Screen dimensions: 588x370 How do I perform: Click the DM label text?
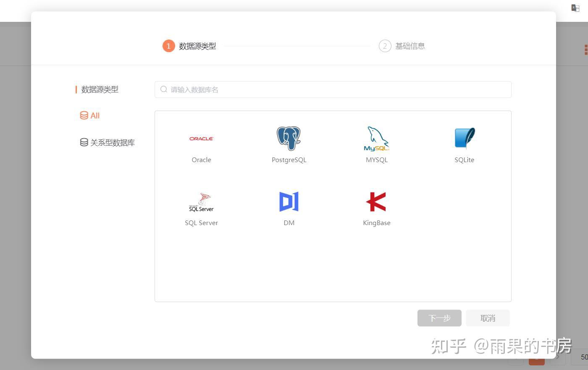coord(289,223)
